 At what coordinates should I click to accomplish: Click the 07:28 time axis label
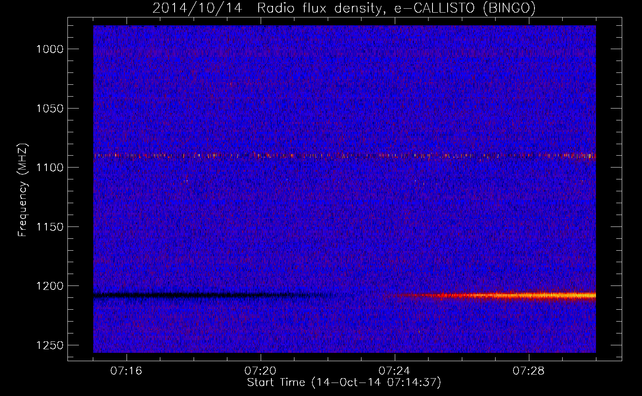(x=529, y=371)
